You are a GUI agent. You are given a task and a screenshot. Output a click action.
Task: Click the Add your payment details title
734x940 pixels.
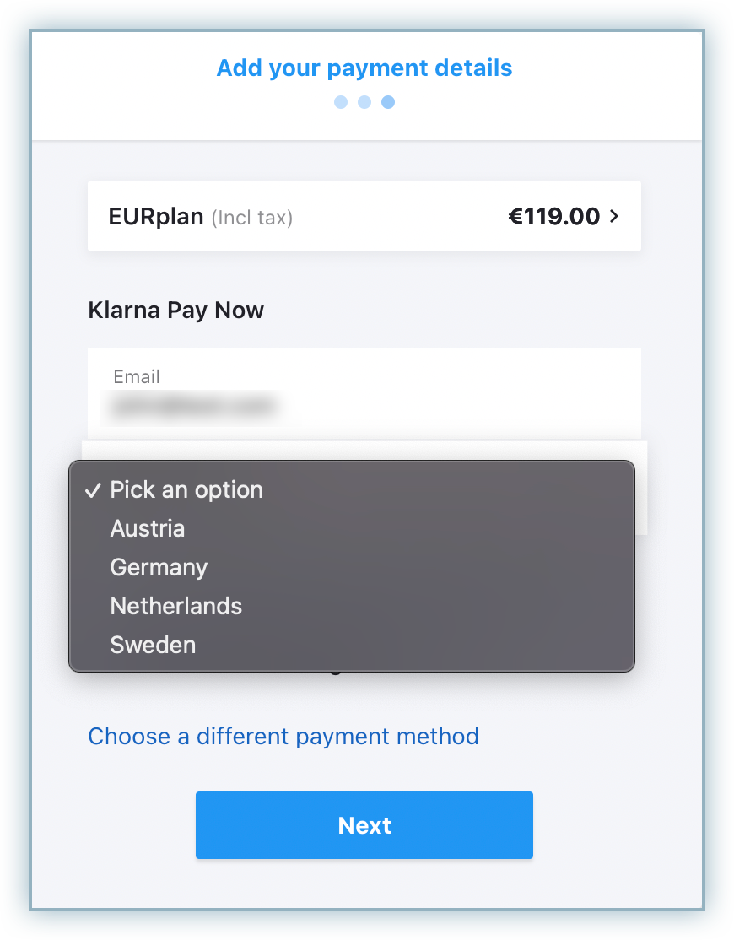[x=364, y=68]
